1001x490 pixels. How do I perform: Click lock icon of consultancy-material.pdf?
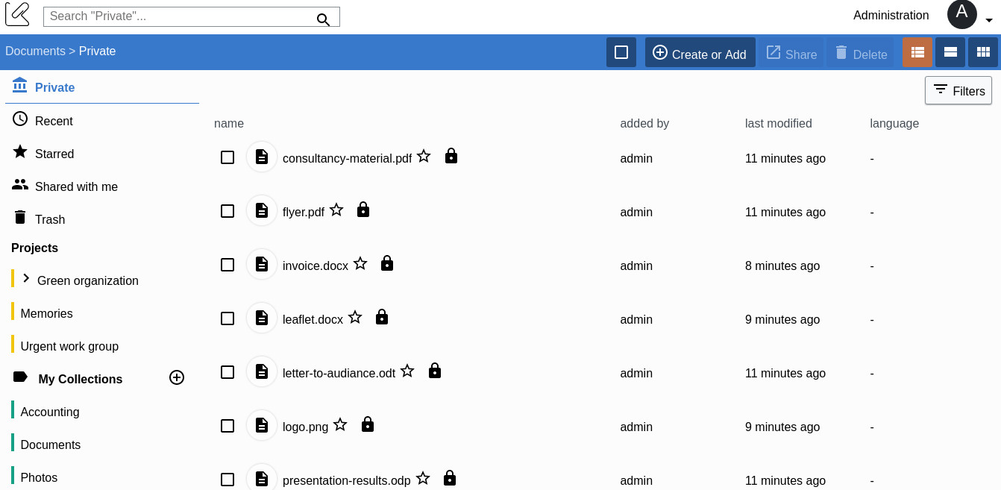(451, 156)
